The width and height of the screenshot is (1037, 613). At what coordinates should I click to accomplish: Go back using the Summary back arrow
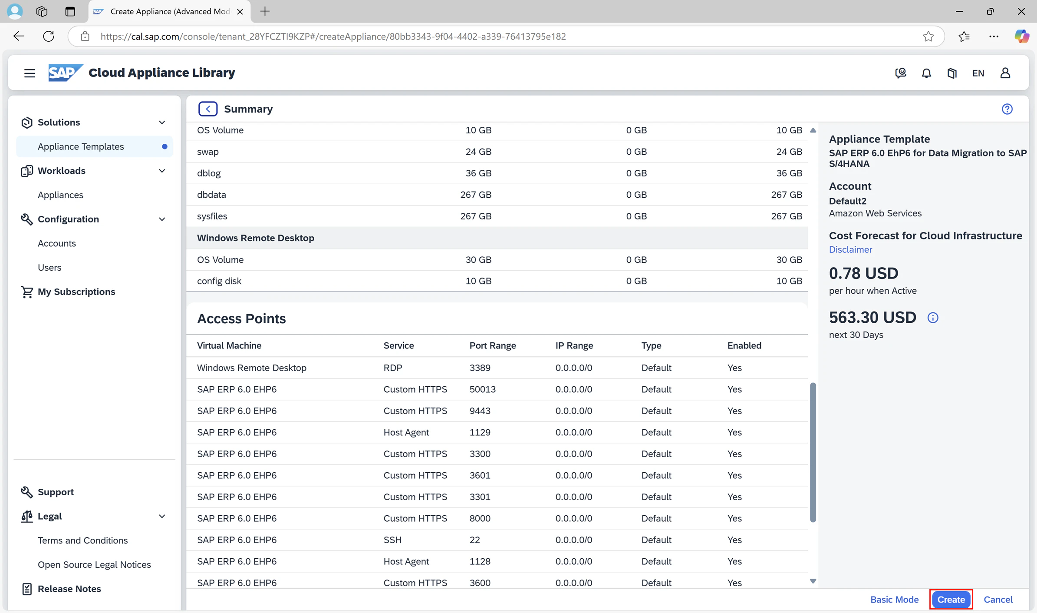(208, 109)
